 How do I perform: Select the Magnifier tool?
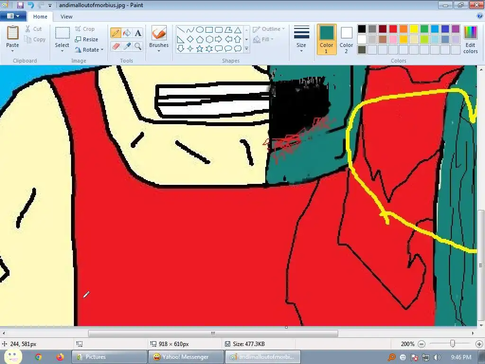[138, 46]
